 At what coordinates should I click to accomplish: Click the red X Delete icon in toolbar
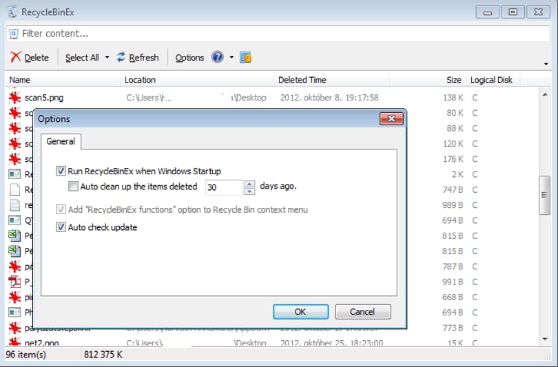pos(16,57)
